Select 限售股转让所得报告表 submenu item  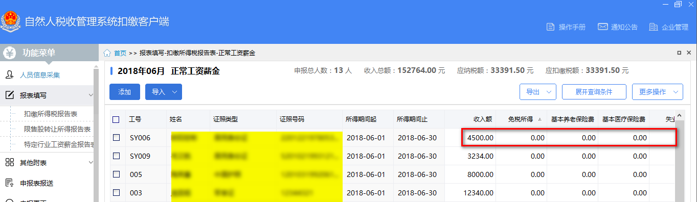pyautogui.click(x=57, y=129)
